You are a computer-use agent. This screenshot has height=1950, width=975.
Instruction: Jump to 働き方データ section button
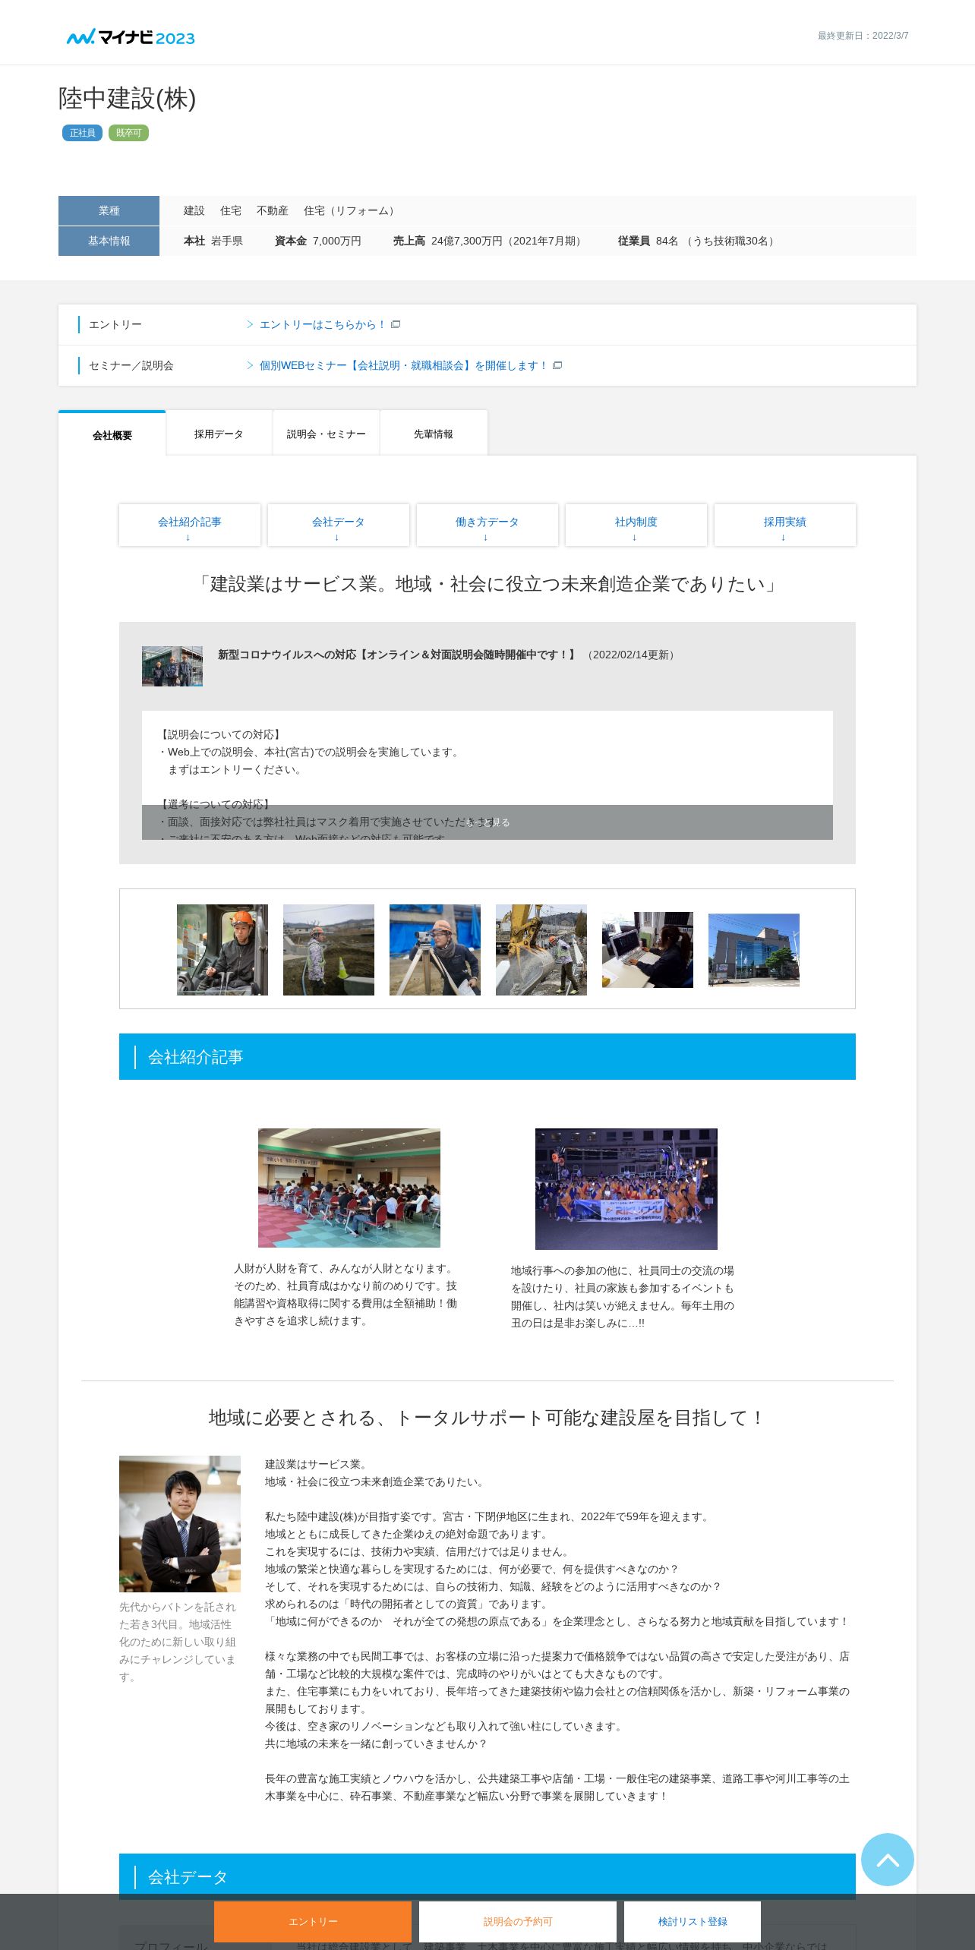[487, 525]
